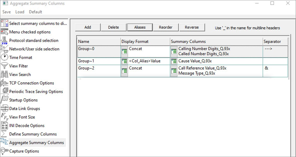The width and height of the screenshot is (296, 157).
Task: Select Startup Options entry
Action: [x=23, y=100]
